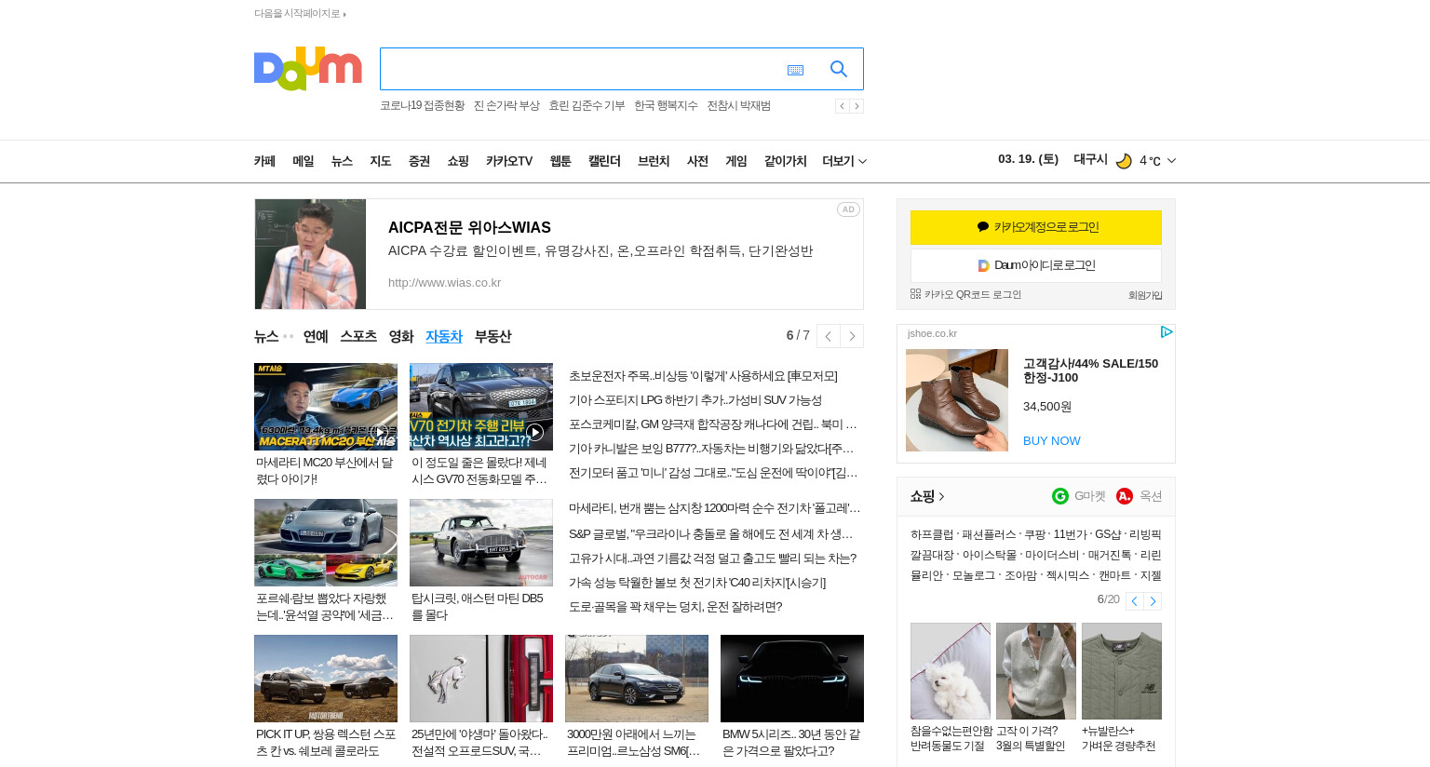Read headline 도로·골목을 꽉 채우는 덩치

[x=675, y=607]
